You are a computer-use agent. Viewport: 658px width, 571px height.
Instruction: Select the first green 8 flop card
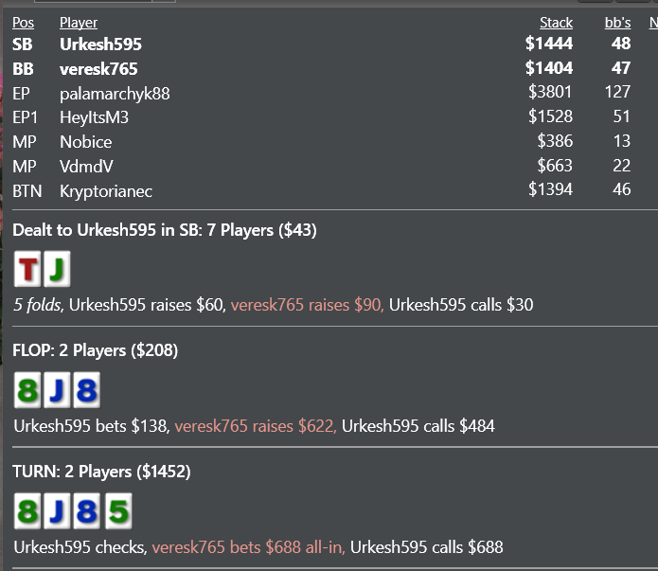(27, 390)
